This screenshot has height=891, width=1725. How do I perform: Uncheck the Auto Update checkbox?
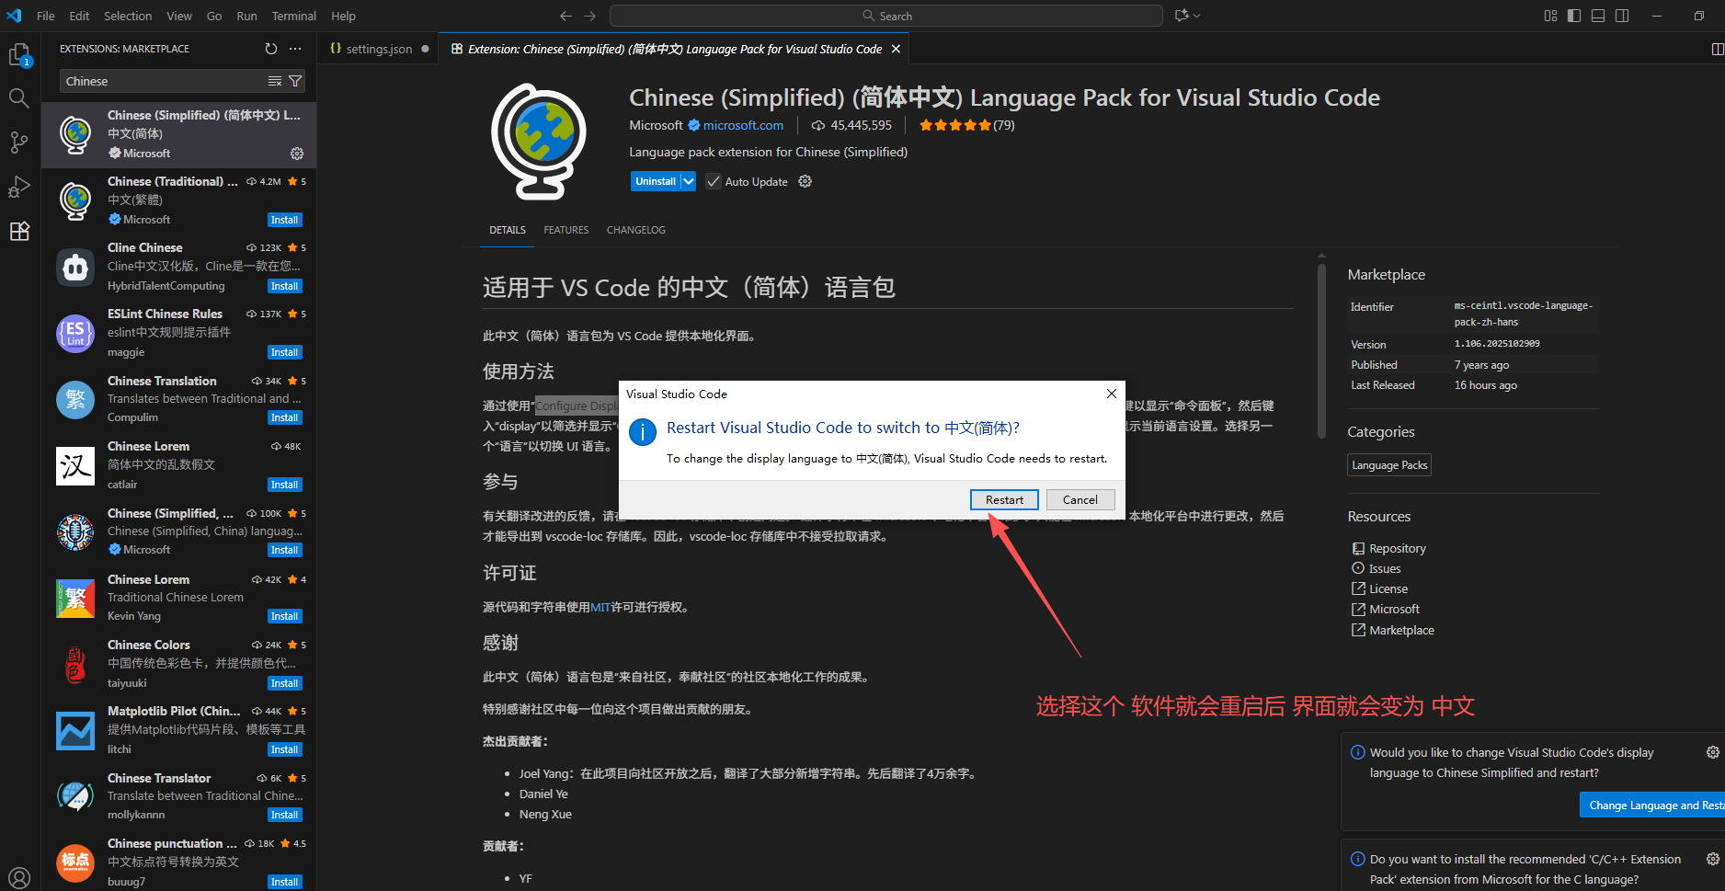pyautogui.click(x=714, y=181)
